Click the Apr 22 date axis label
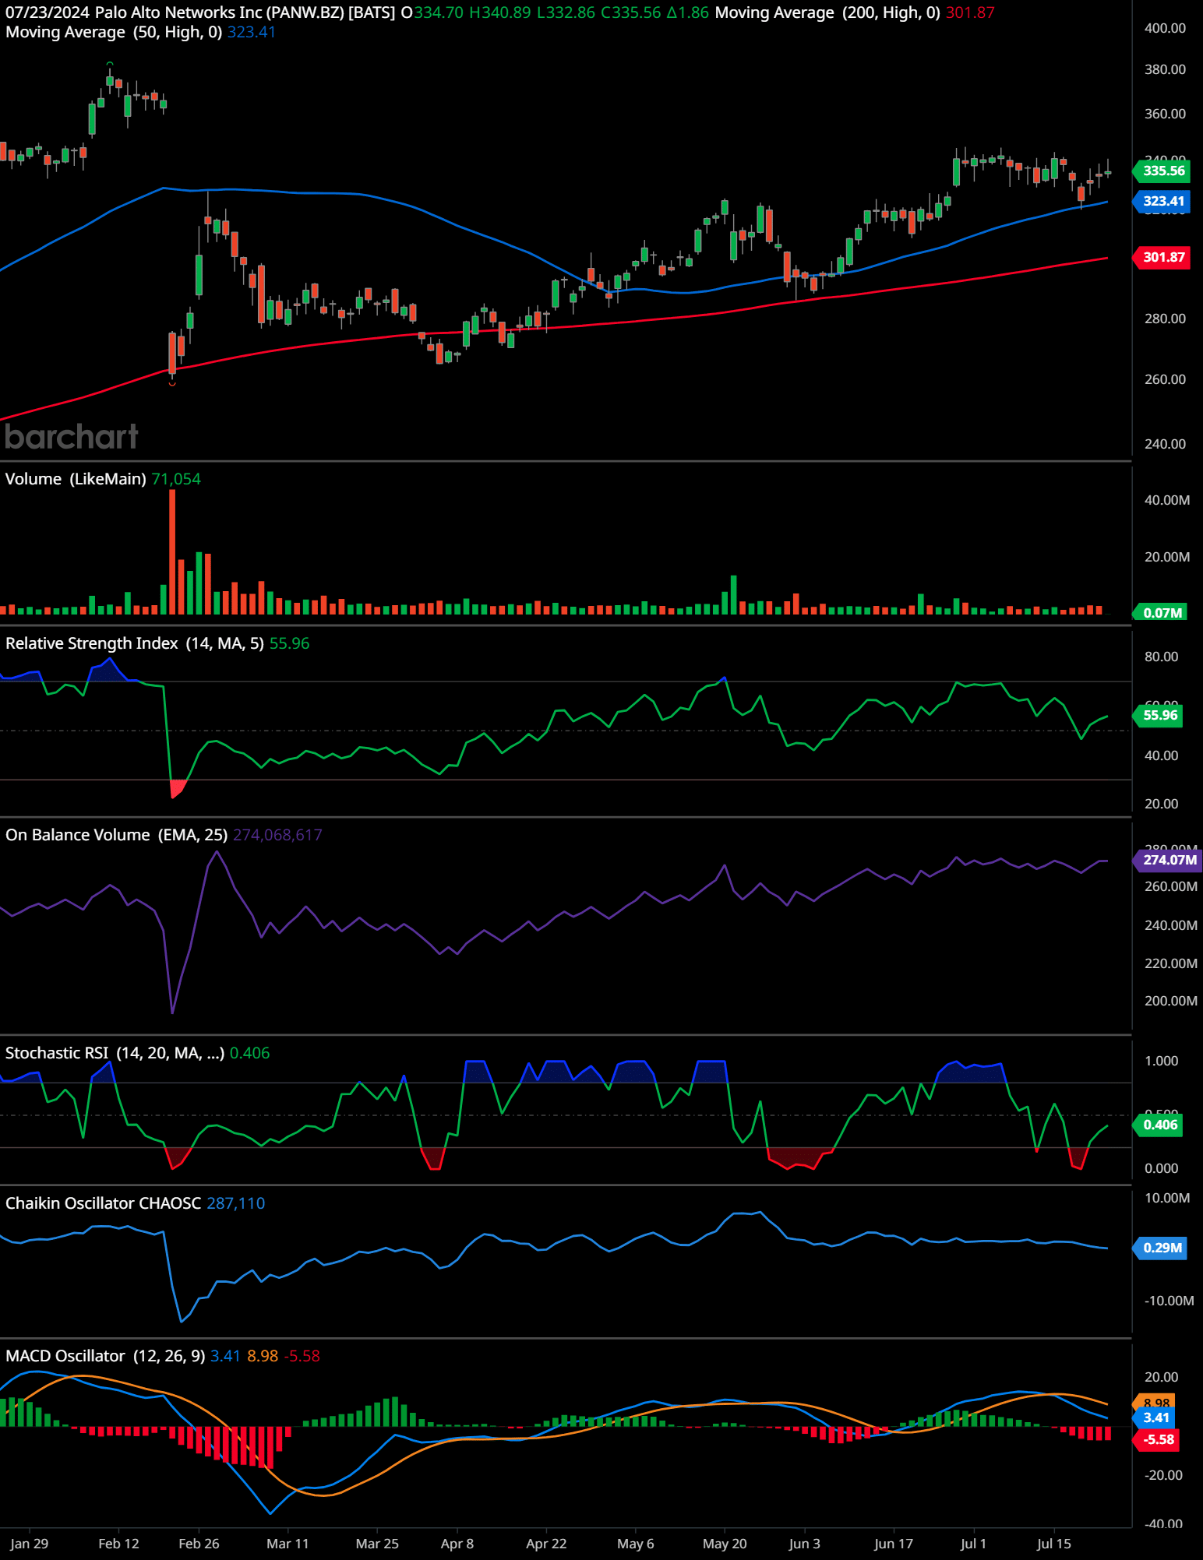The height and width of the screenshot is (1560, 1203). pyautogui.click(x=546, y=1544)
